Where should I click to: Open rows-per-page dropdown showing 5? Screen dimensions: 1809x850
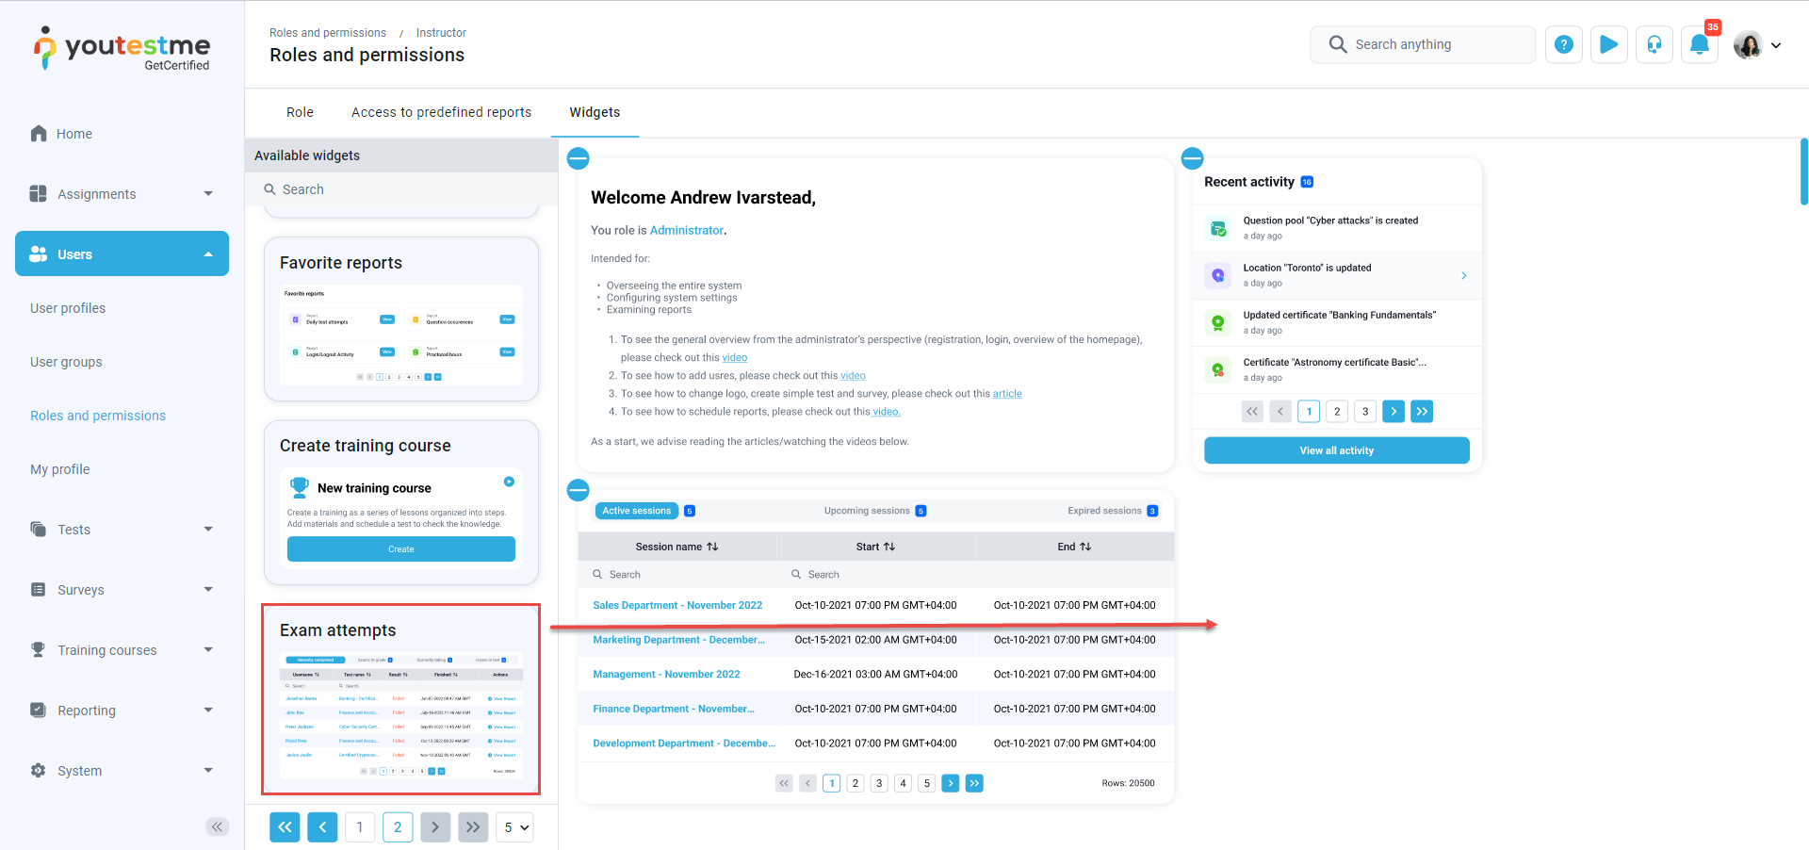(514, 827)
